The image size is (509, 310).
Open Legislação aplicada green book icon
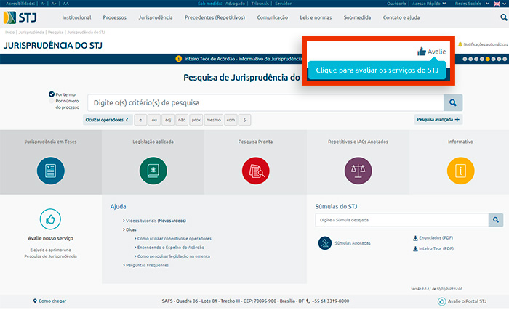click(153, 171)
